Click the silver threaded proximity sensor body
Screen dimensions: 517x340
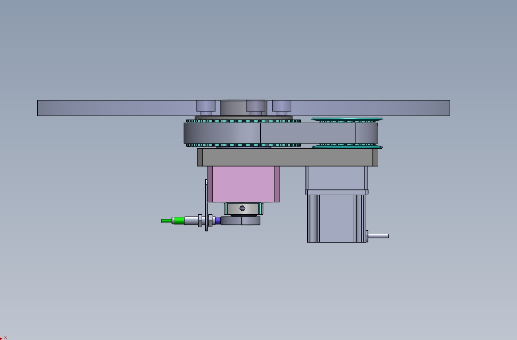pos(191,220)
